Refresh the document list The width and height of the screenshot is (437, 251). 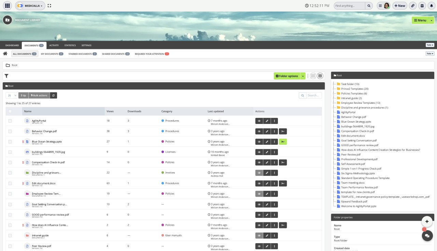pyautogui.click(x=53, y=95)
